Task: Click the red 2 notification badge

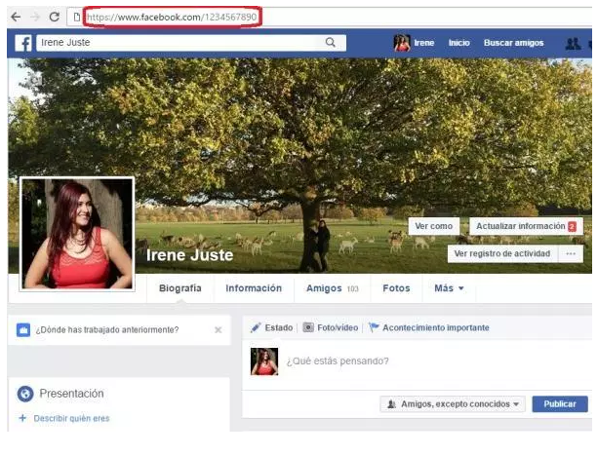Action: point(572,227)
